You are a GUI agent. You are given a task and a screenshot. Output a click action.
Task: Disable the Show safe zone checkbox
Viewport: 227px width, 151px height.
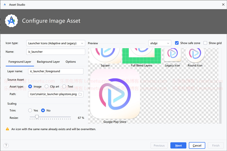click(x=177, y=43)
